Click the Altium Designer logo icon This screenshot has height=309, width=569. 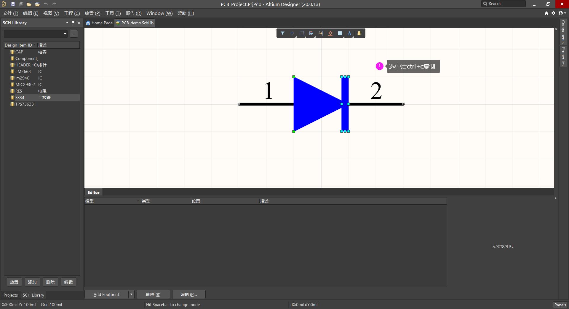pyautogui.click(x=4, y=4)
